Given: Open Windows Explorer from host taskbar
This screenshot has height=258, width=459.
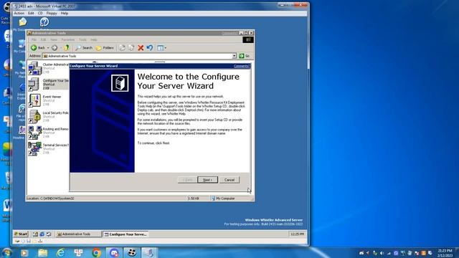Looking at the screenshot, I should click(x=42, y=253).
